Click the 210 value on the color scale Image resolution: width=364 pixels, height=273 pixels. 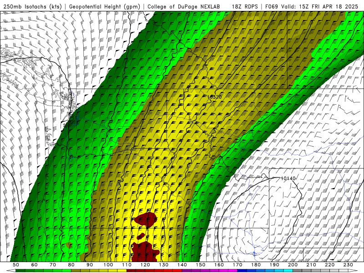[x=312, y=265]
